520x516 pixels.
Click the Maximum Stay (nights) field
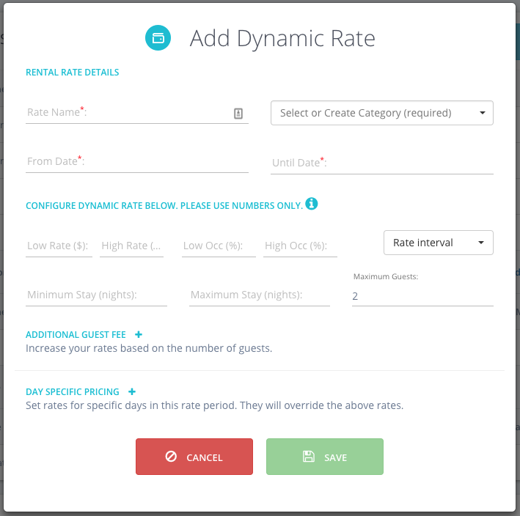260,295
